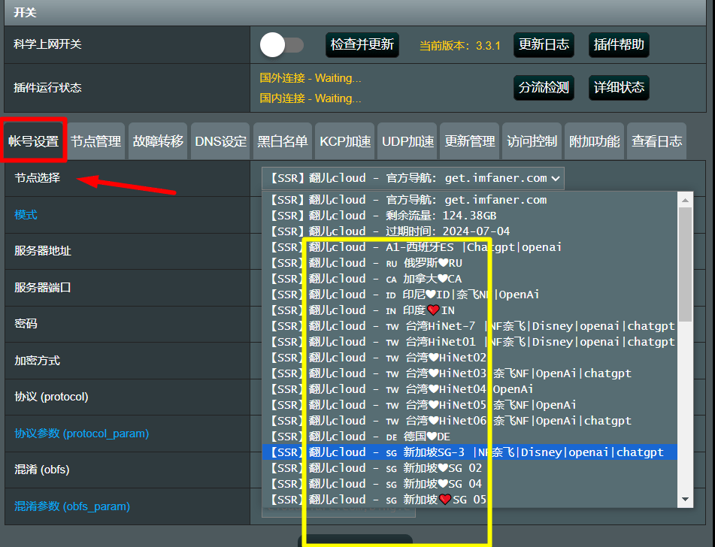Viewport: 715px width, 547px height.
Task: Choose the 德国 DE node
Action: click(470, 437)
